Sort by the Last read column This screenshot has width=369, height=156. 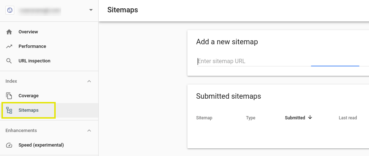pyautogui.click(x=348, y=118)
